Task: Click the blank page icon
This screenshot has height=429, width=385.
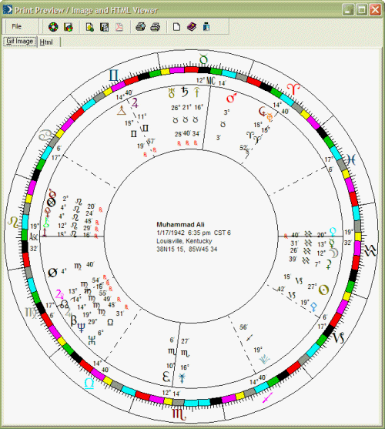Action: point(176,27)
